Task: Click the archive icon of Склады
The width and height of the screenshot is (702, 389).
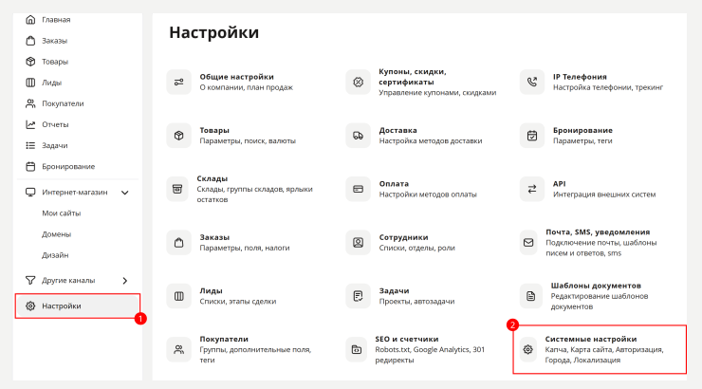Action: pos(177,189)
